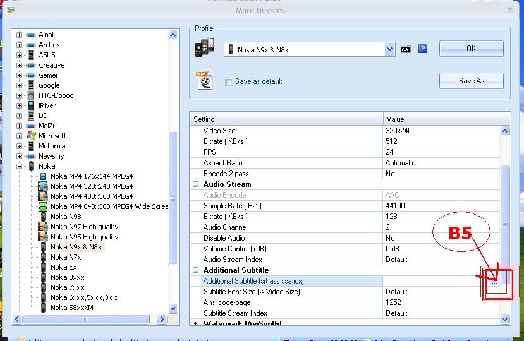Viewport: 524px width, 341px height.
Task: Close the More Devices dialog
Action: click(x=510, y=10)
